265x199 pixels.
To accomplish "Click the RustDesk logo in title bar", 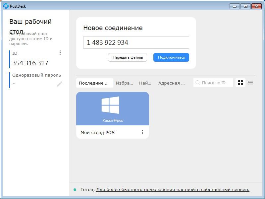I will (6, 6).
